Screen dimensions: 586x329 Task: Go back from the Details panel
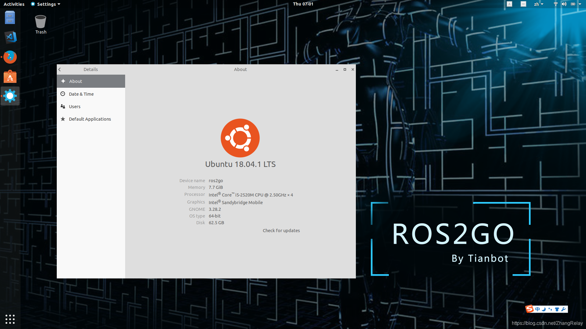[x=60, y=69]
